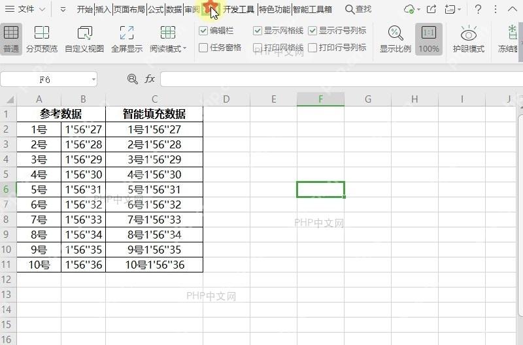
Task: Select cell containing 10号 in column A
Action: coord(39,265)
